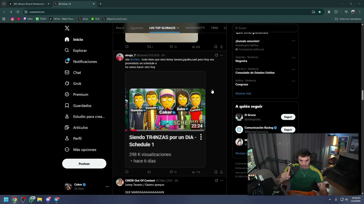This screenshot has width=364, height=204.
Task: Open Kick bookmark in bookmarks bar
Action: (96, 19)
